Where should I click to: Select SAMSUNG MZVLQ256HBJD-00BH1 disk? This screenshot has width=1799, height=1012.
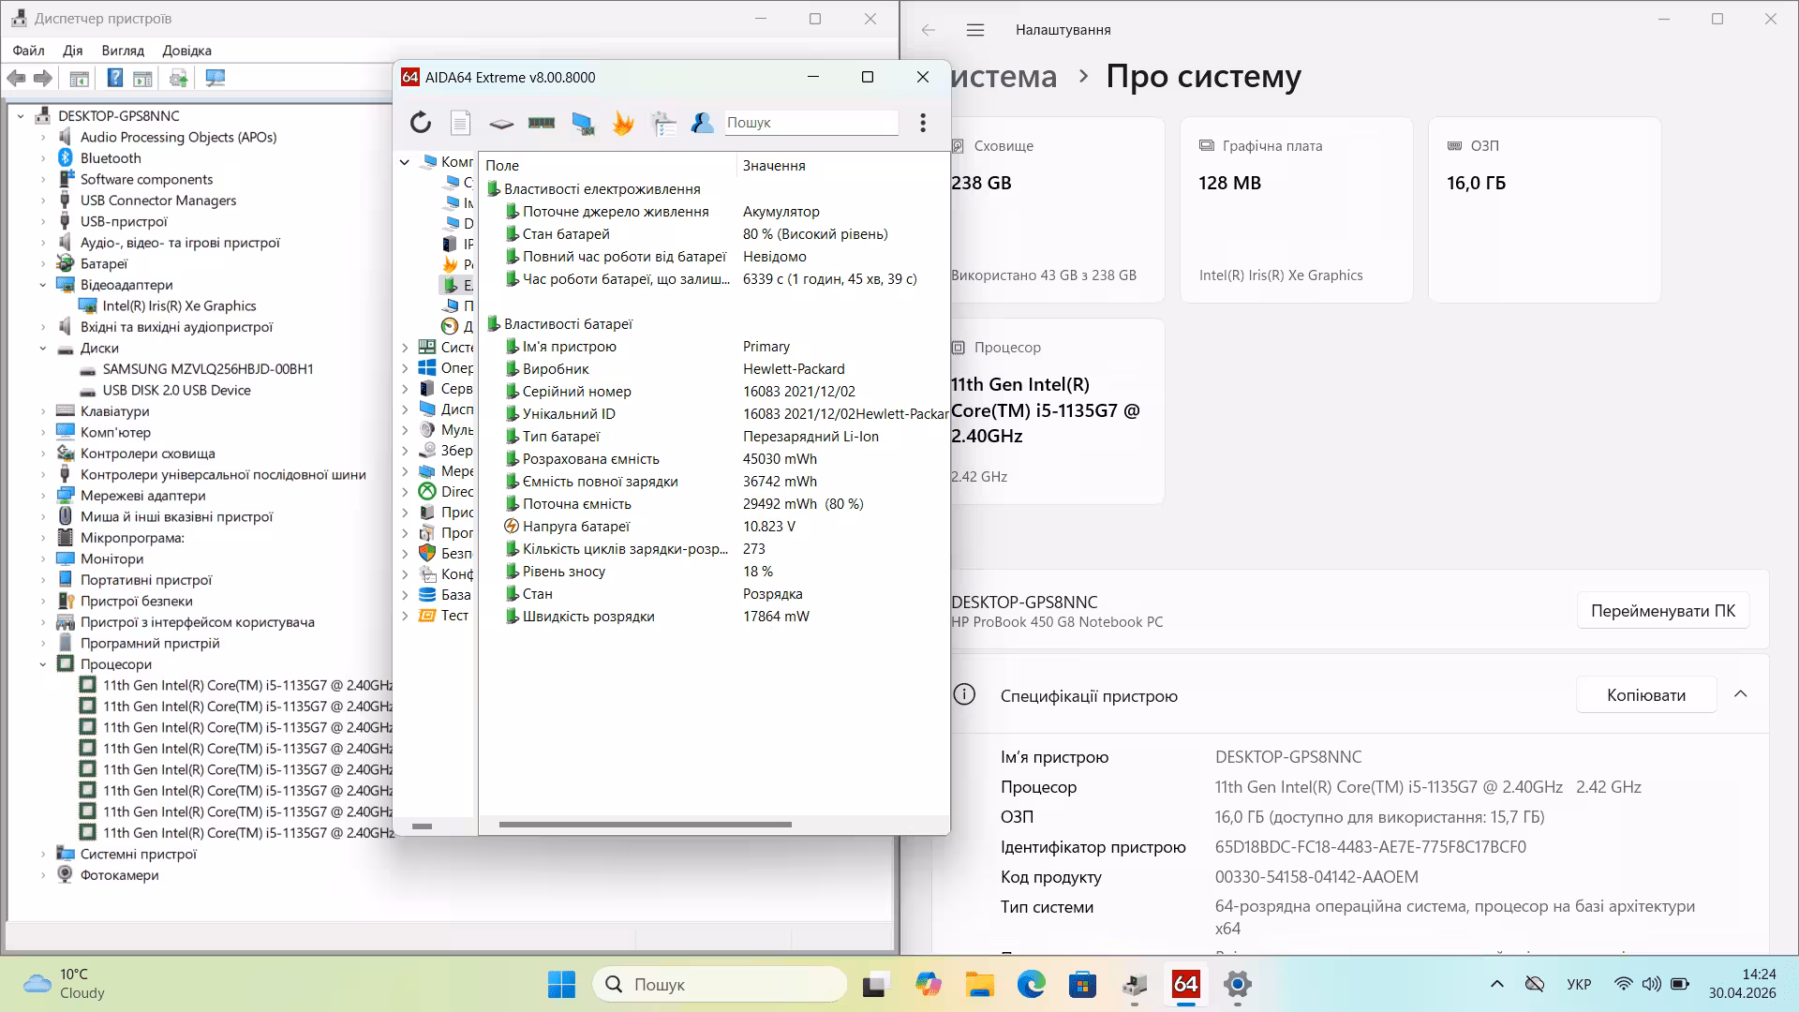tap(208, 369)
